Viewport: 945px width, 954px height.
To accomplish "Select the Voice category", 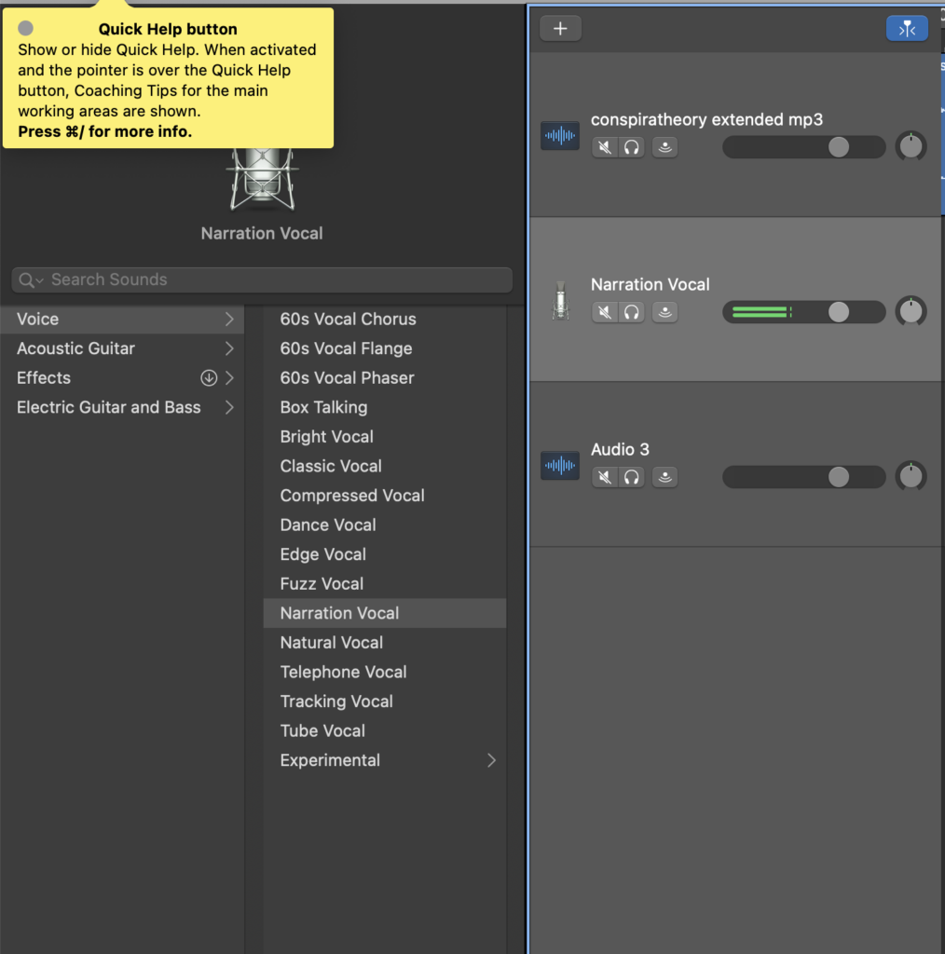I will point(122,319).
